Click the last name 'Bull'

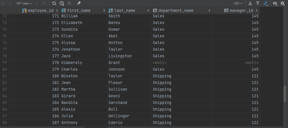coord(113,109)
